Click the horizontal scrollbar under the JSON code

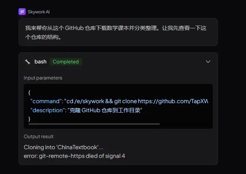tap(94, 124)
